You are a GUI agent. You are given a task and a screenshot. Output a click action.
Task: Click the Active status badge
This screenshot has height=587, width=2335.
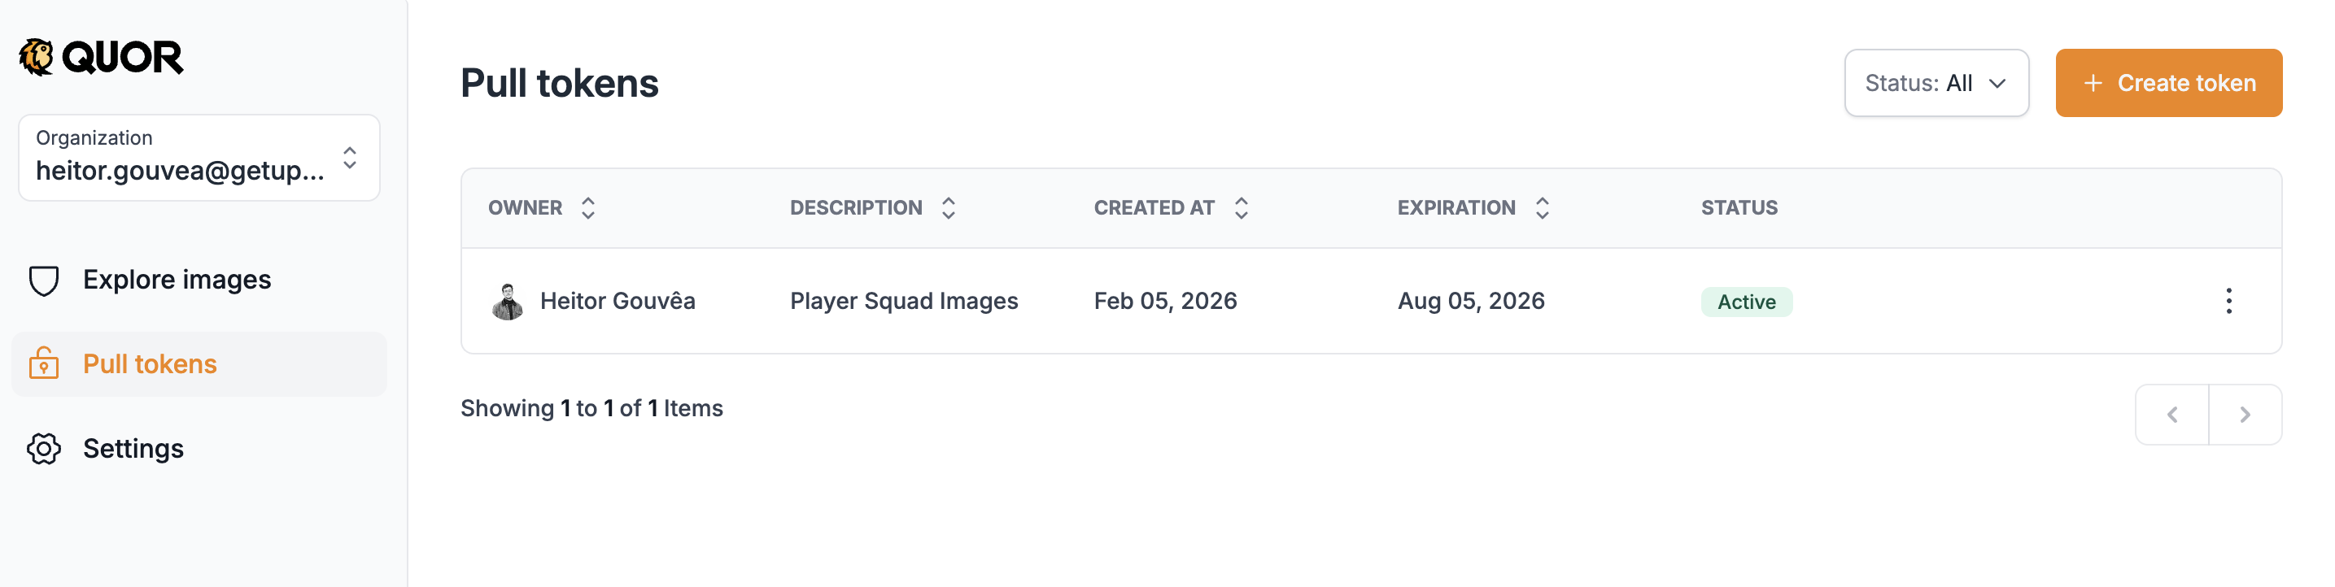[1745, 302]
